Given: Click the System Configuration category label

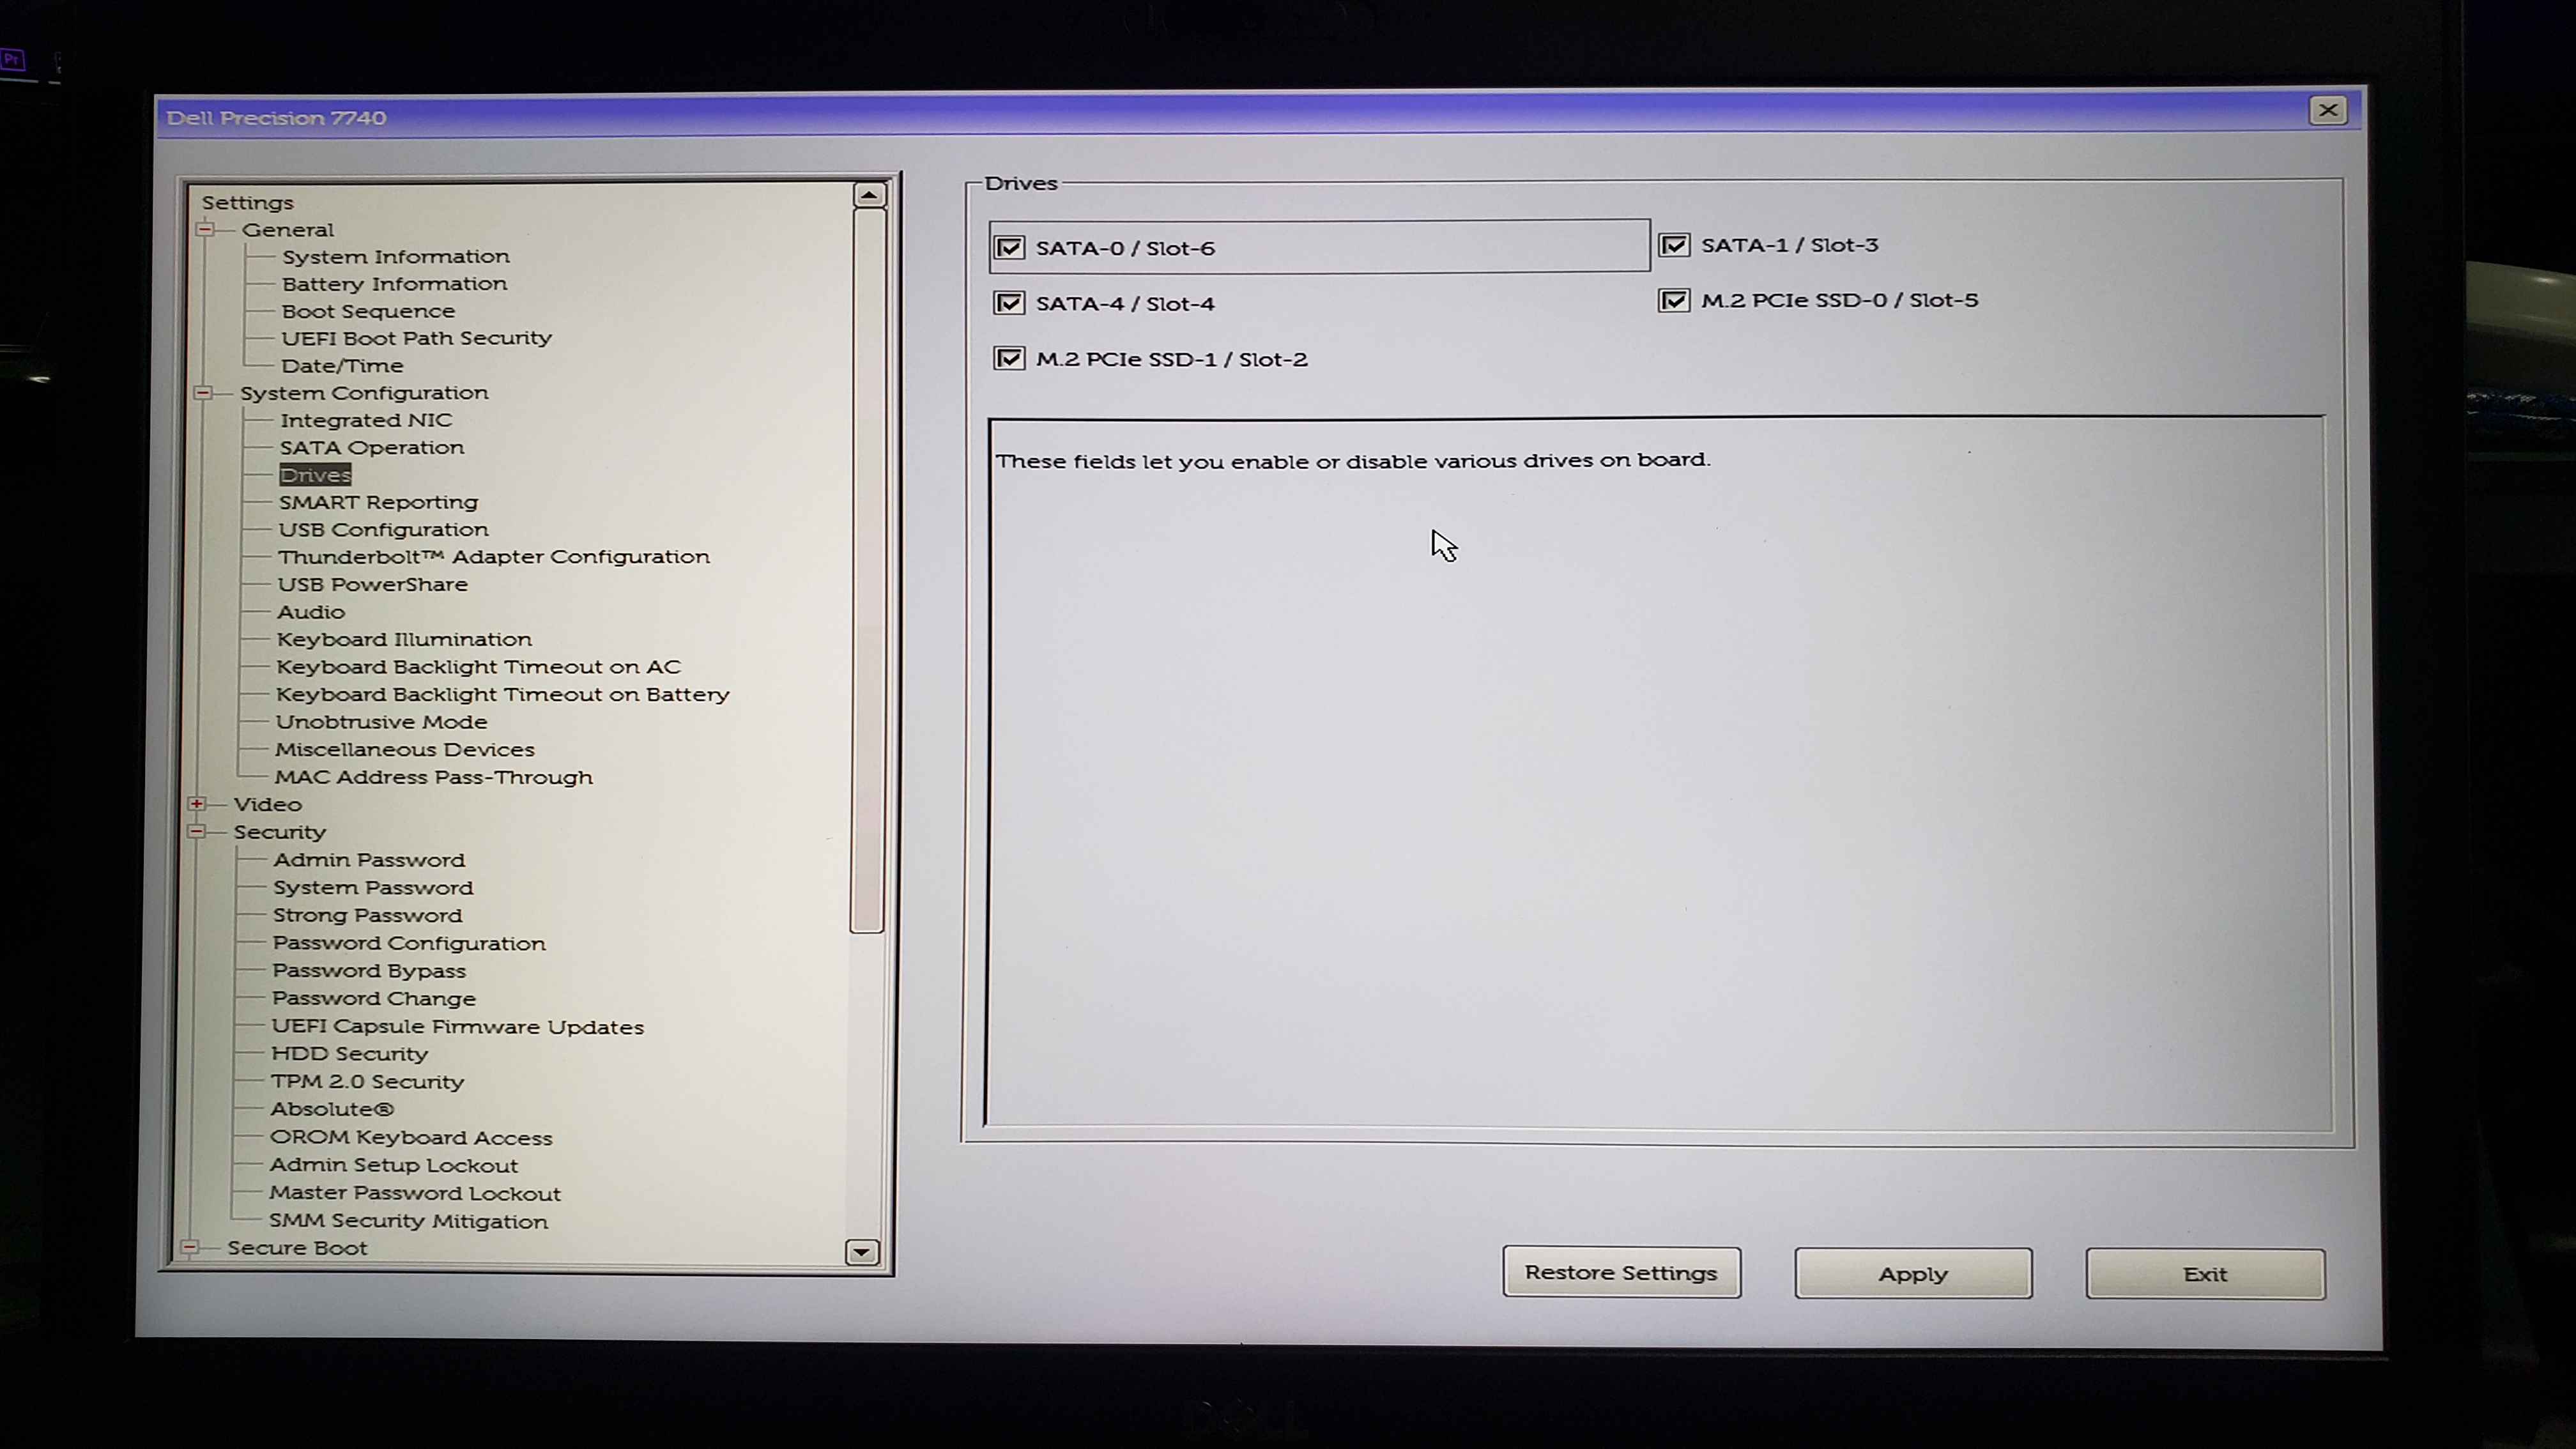Looking at the screenshot, I should point(364,392).
